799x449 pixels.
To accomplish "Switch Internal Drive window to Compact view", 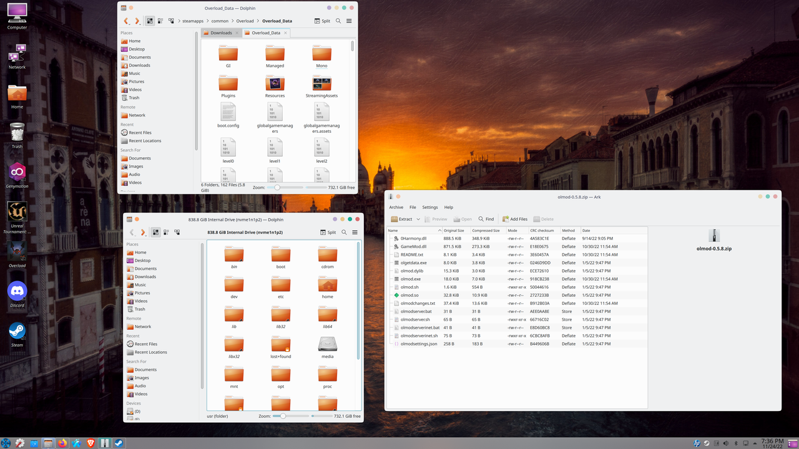I will click(x=166, y=233).
